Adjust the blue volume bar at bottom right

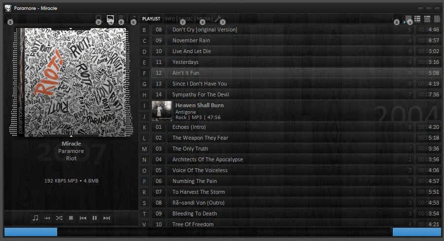(x=417, y=232)
